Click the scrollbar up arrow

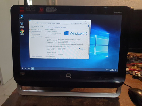pos(90,26)
